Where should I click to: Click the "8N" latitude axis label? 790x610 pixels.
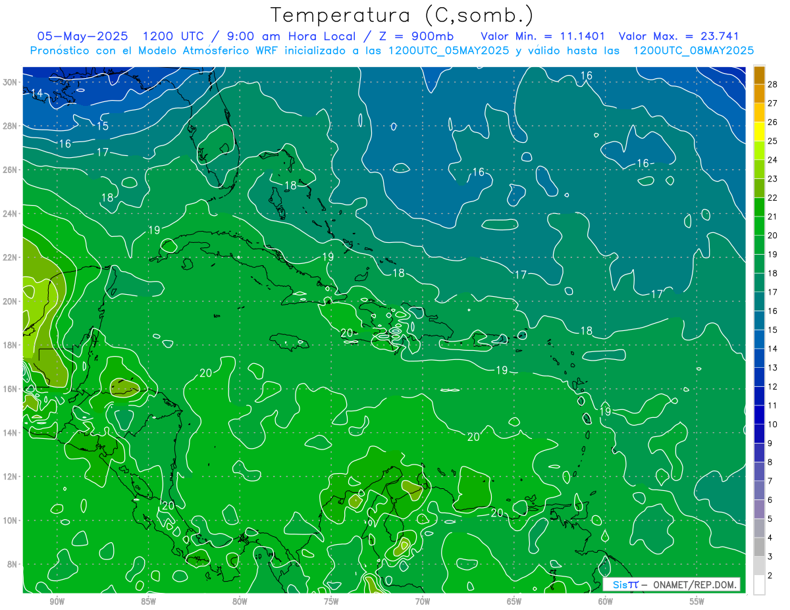click(13, 564)
